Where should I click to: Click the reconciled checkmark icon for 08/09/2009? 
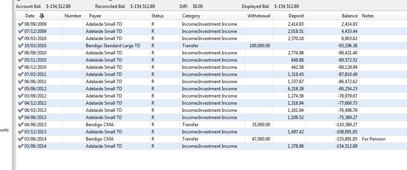click(20, 24)
